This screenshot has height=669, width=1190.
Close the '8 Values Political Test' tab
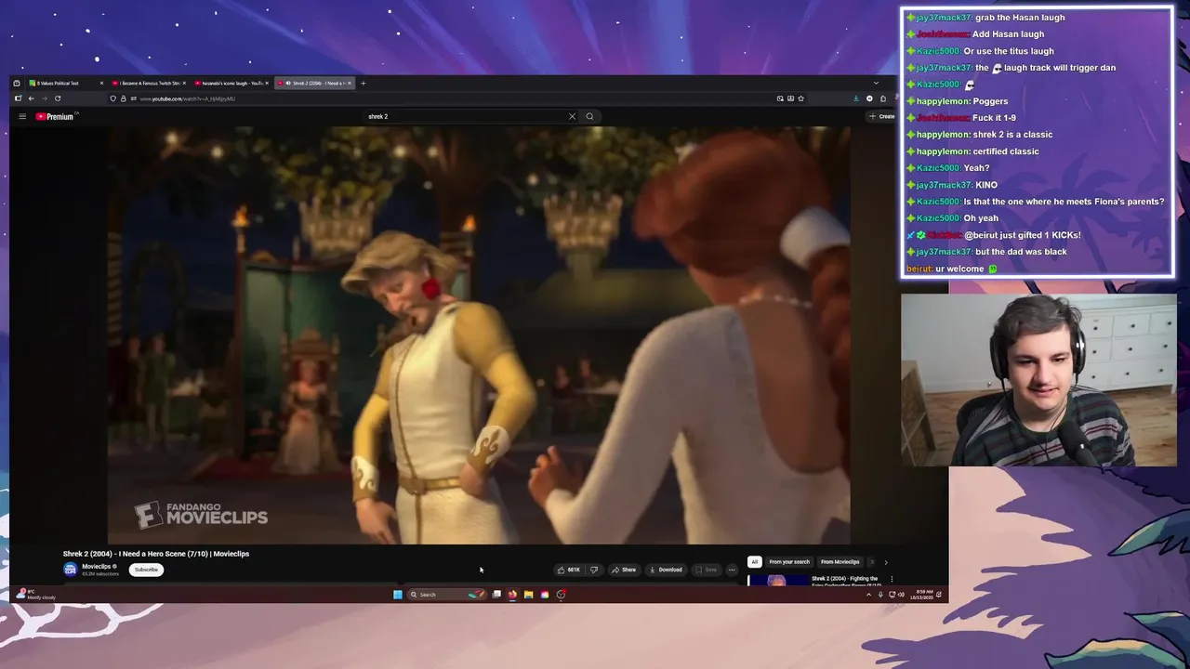[101, 83]
